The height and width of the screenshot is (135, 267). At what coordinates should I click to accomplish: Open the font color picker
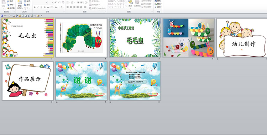tap(62, 7)
